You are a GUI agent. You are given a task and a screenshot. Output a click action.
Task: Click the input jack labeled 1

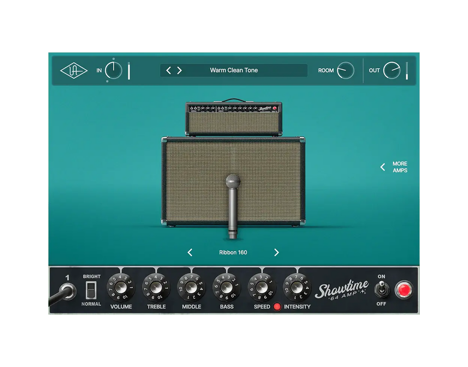[67, 290]
